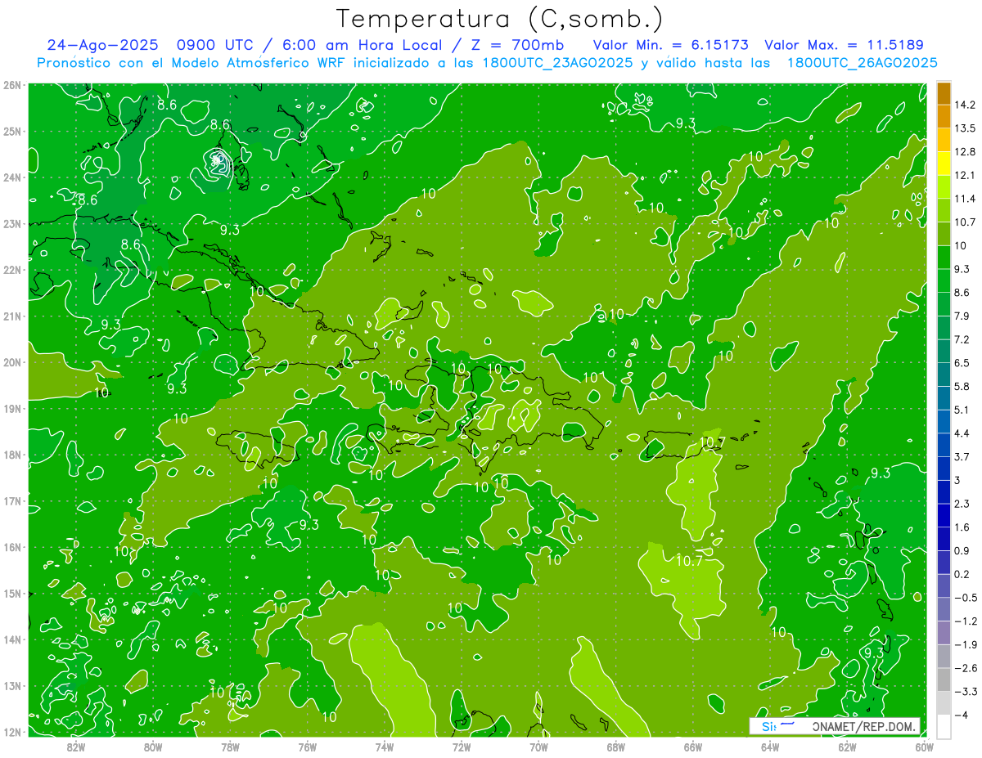This screenshot has width=982, height=758.
Task: Click the '66W' longitude axis label
Action: [x=693, y=747]
